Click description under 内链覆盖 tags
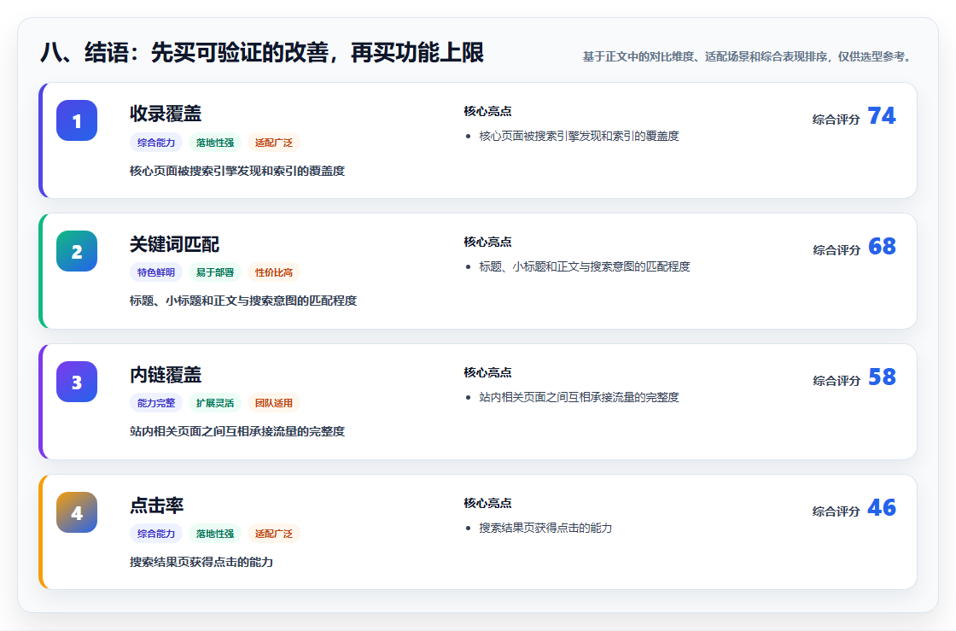The width and height of the screenshot is (956, 631). [x=237, y=431]
